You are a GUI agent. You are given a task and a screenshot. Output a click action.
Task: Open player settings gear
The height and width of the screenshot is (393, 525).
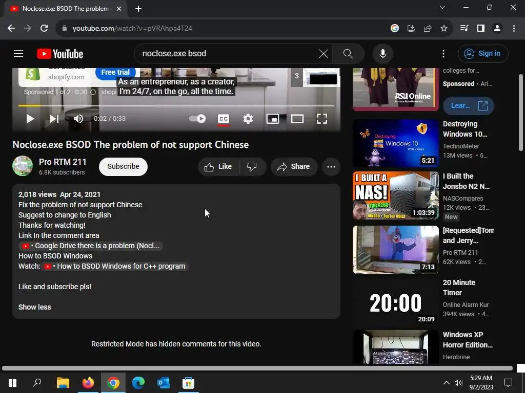pyautogui.click(x=248, y=119)
